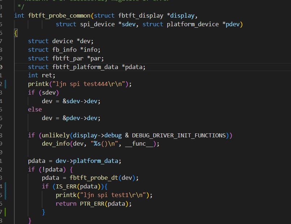Click the IS_ERR macro
The width and height of the screenshot is (291, 224).
pos(66,186)
